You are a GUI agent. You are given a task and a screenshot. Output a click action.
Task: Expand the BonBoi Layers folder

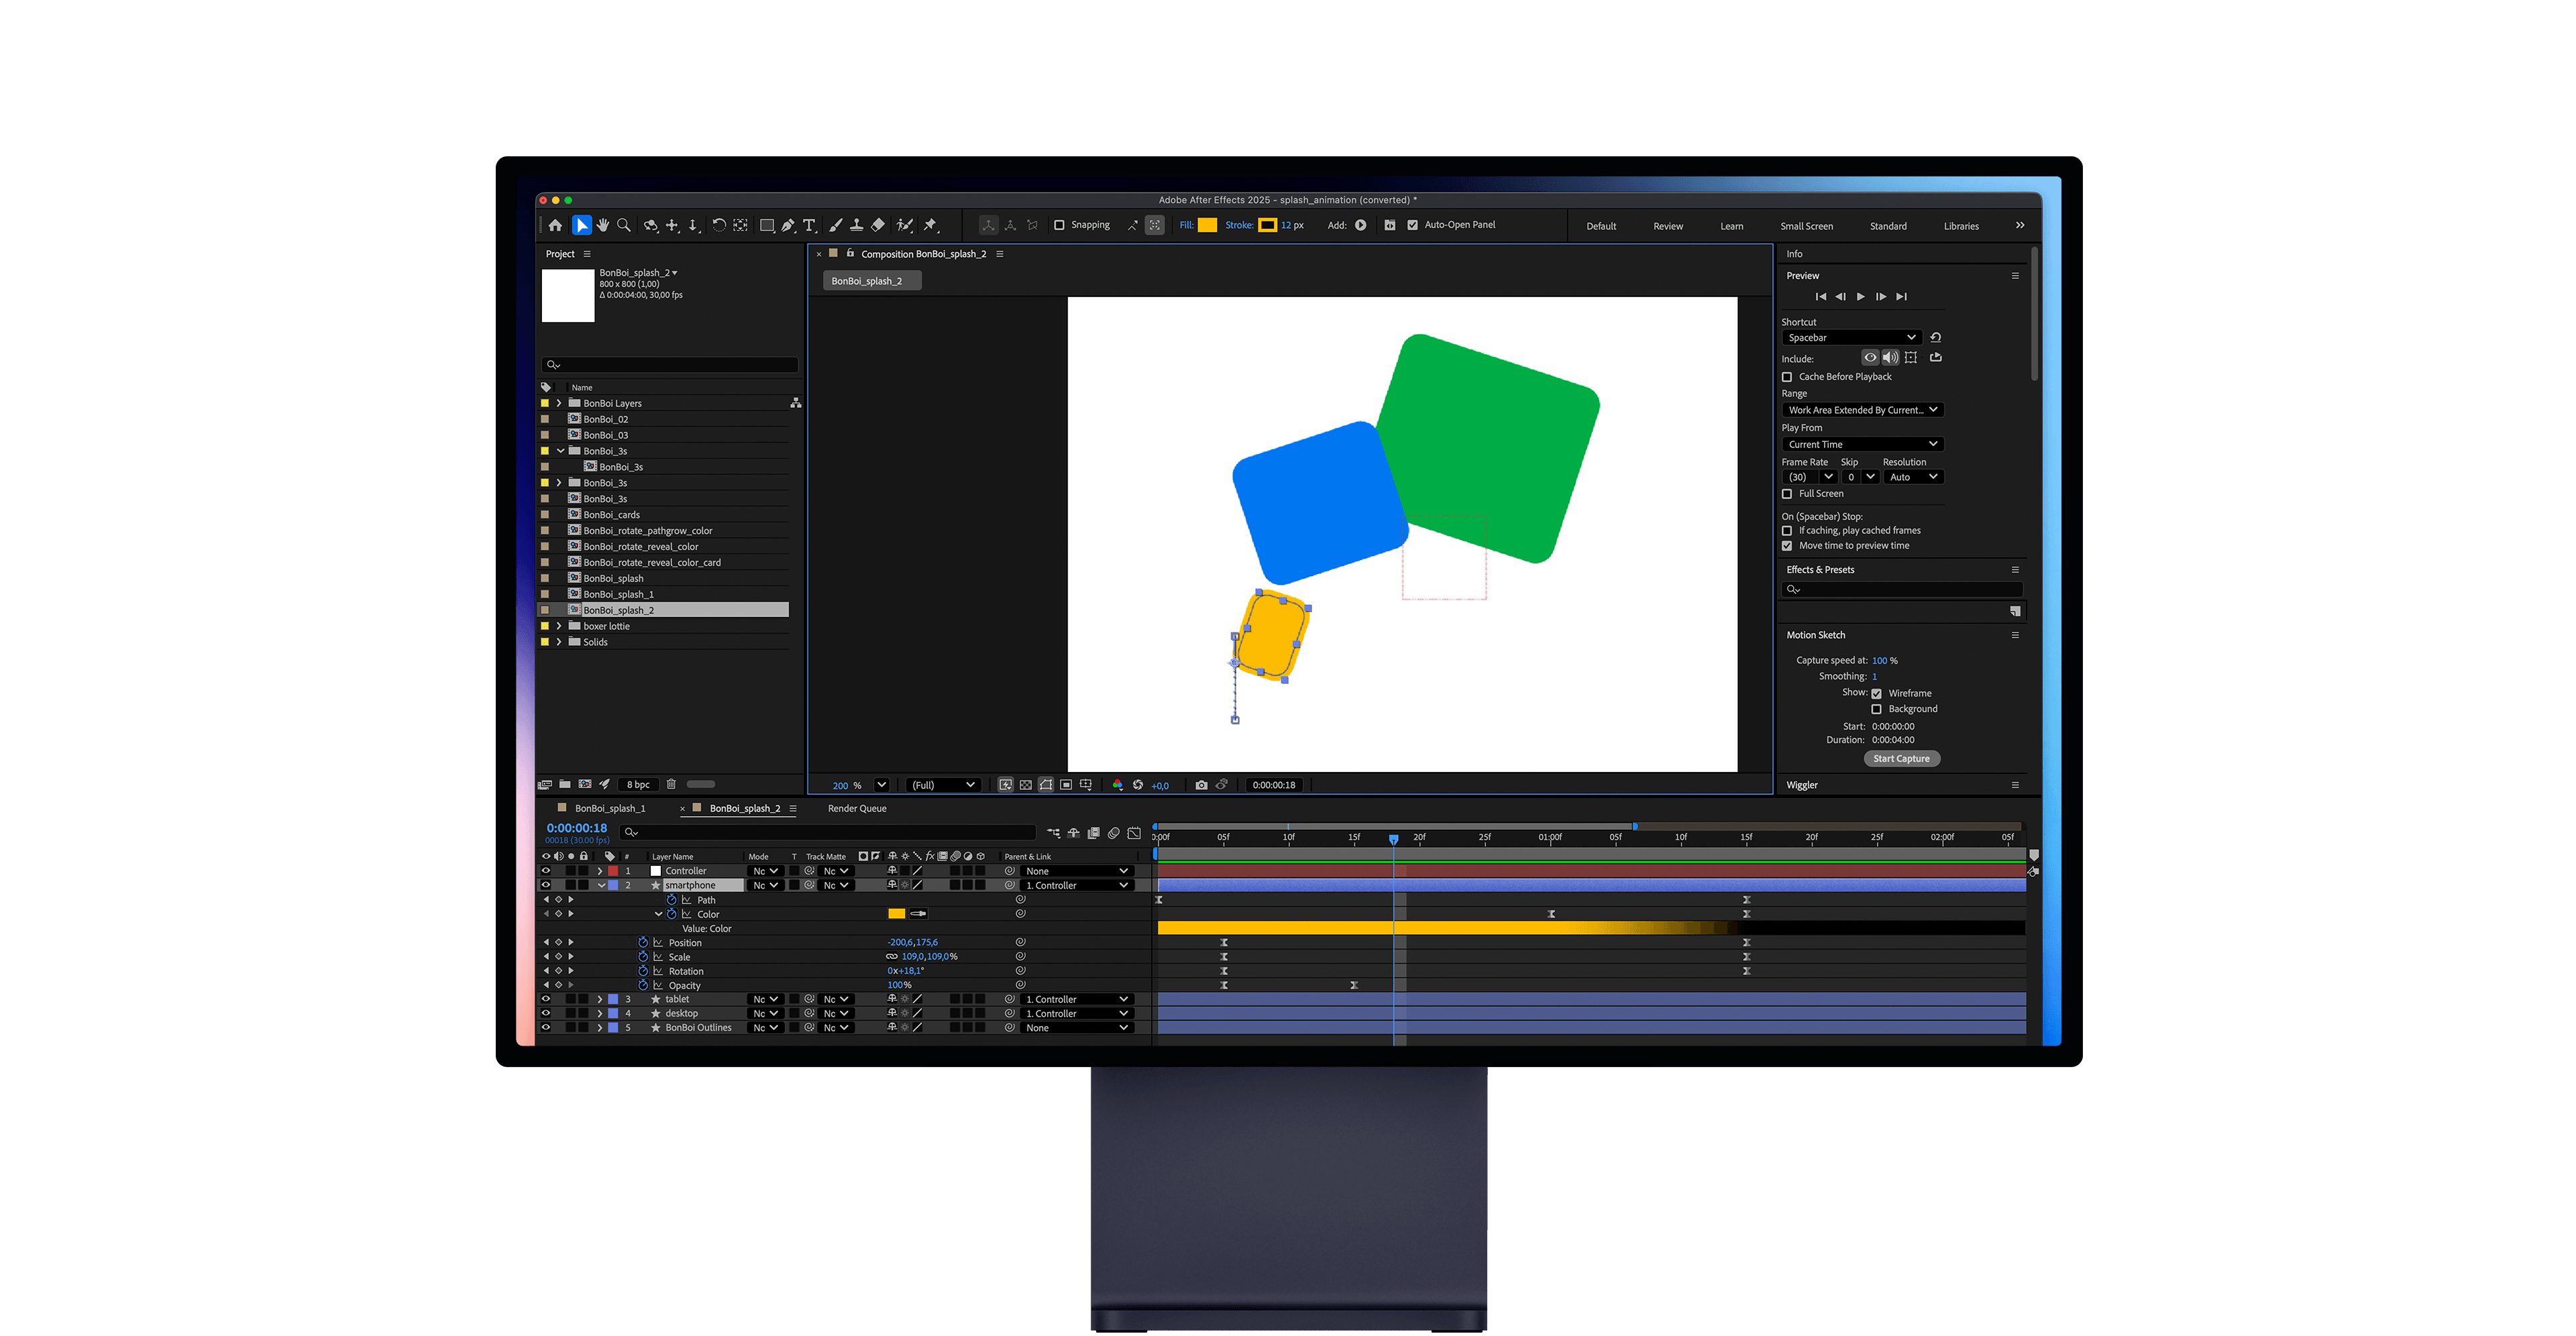coord(559,404)
